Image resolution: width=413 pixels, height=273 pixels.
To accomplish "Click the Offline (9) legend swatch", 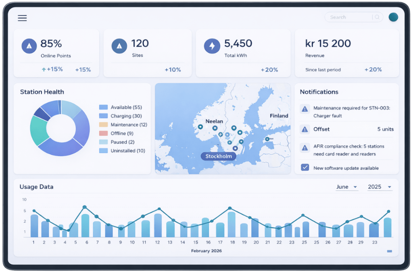I will (103, 133).
